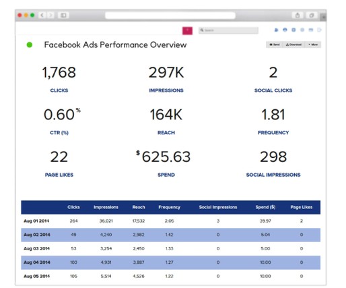The height and width of the screenshot is (288, 346).
Task: Click the blue square icon in header
Action: (x=293, y=30)
